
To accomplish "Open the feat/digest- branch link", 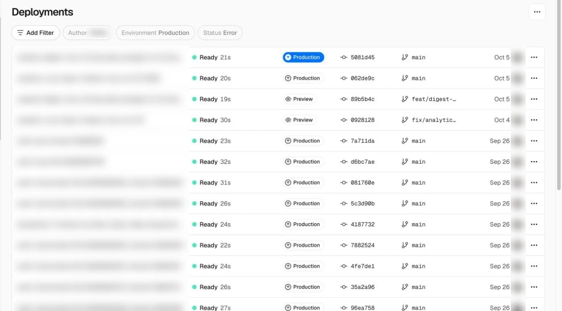I will point(433,99).
